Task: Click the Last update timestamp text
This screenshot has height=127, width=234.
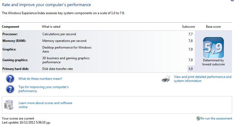Action: tap(26, 122)
